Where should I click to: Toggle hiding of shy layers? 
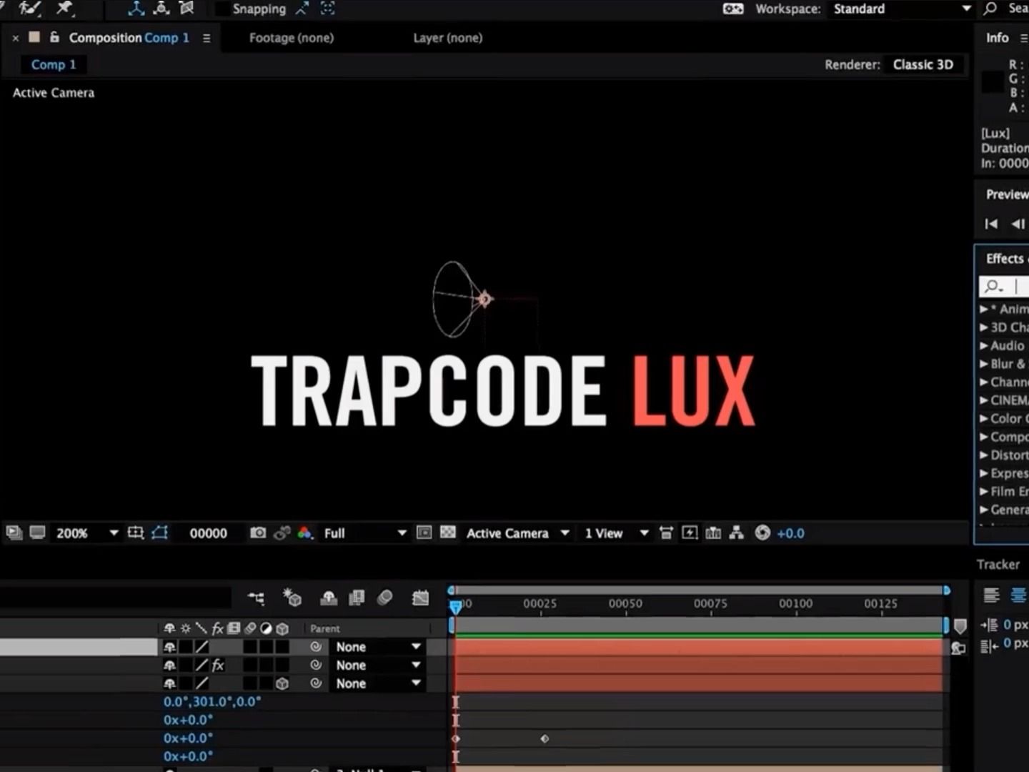[329, 598]
